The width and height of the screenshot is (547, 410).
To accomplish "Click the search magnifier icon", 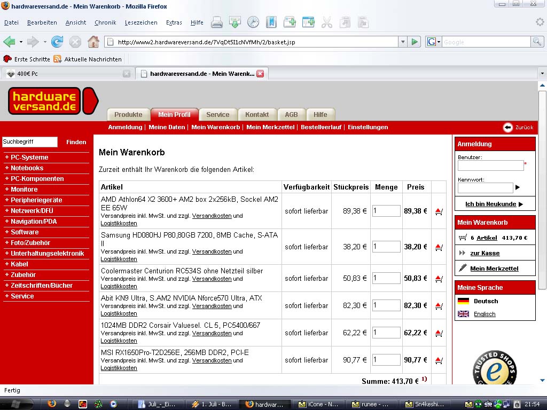I will tap(537, 42).
